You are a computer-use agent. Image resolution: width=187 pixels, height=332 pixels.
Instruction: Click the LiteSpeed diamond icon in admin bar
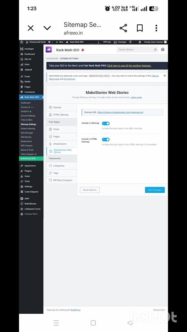(x=131, y=42)
